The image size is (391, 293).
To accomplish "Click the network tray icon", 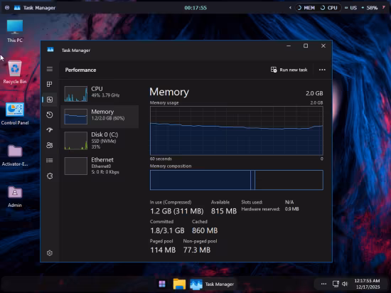I will (x=336, y=284).
